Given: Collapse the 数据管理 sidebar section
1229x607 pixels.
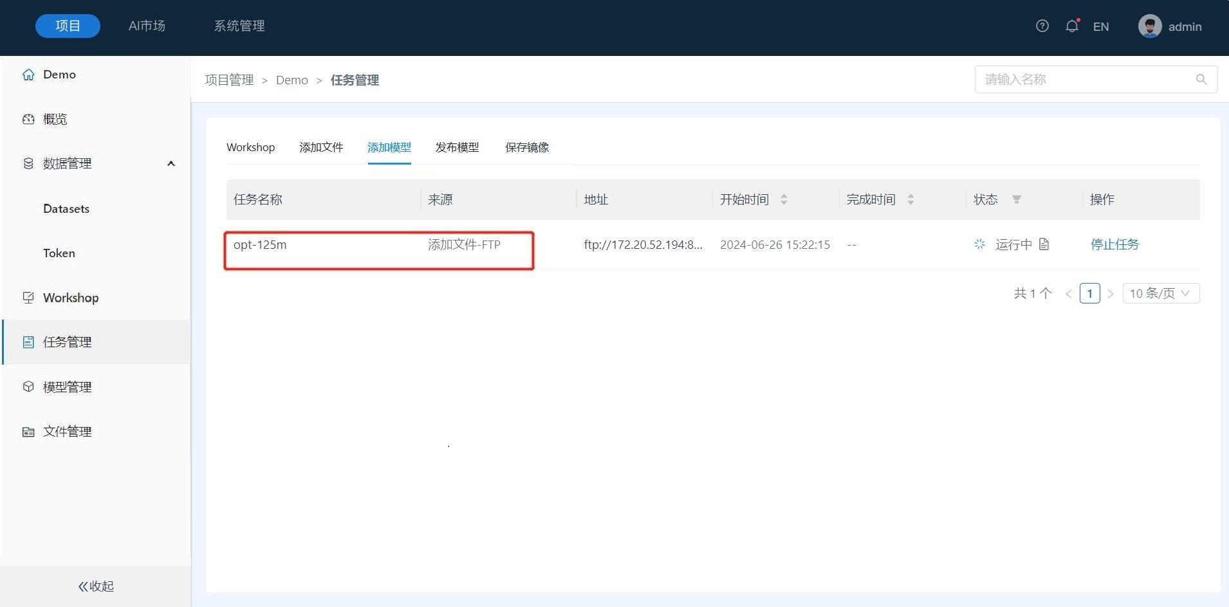Looking at the screenshot, I should 171,164.
